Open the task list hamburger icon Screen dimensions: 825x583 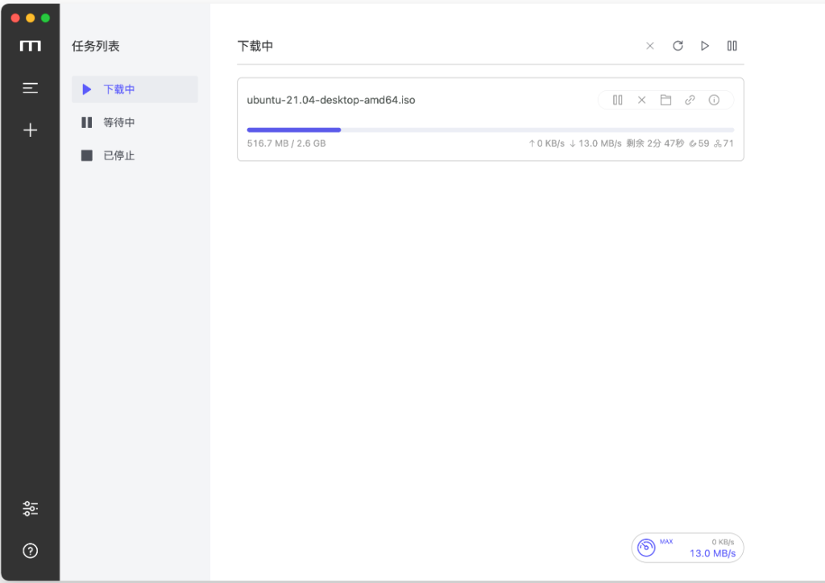coord(30,88)
